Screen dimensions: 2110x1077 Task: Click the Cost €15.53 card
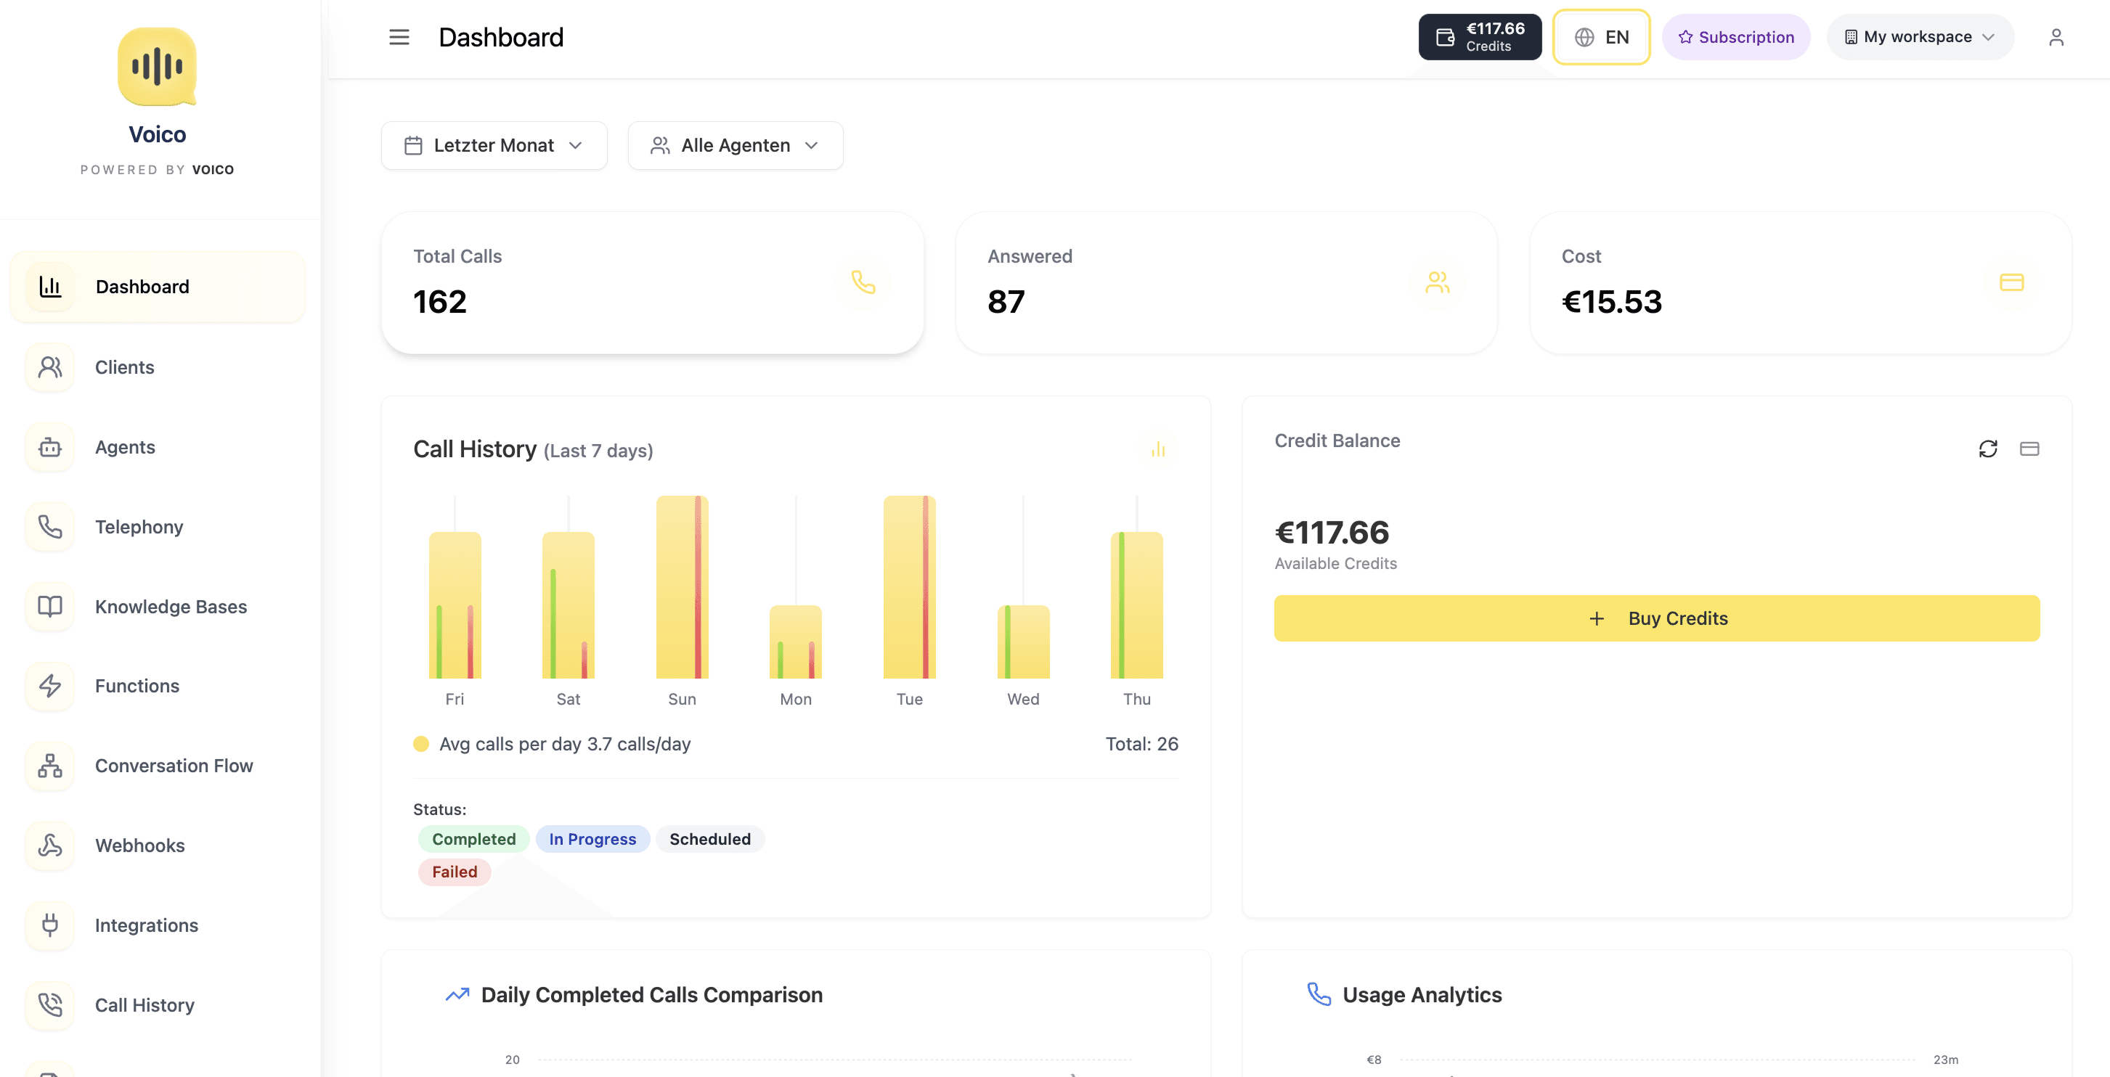coord(1801,282)
